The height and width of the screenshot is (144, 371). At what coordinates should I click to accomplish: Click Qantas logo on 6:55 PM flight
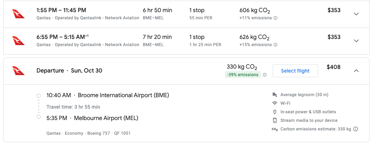click(x=19, y=41)
